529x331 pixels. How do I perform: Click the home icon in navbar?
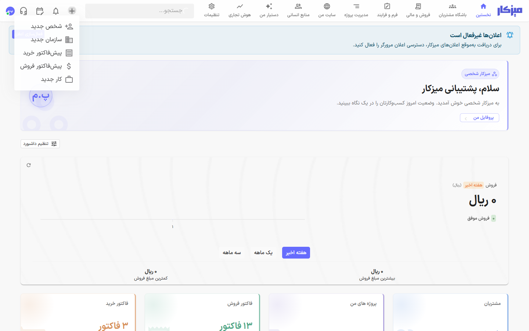click(x=483, y=6)
